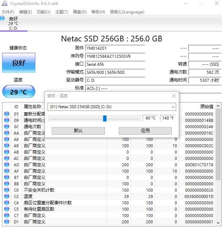Click the blue status icon for attribute 09
Image resolution: width=222 pixels, height=227 pixels.
click(x=7, y=120)
